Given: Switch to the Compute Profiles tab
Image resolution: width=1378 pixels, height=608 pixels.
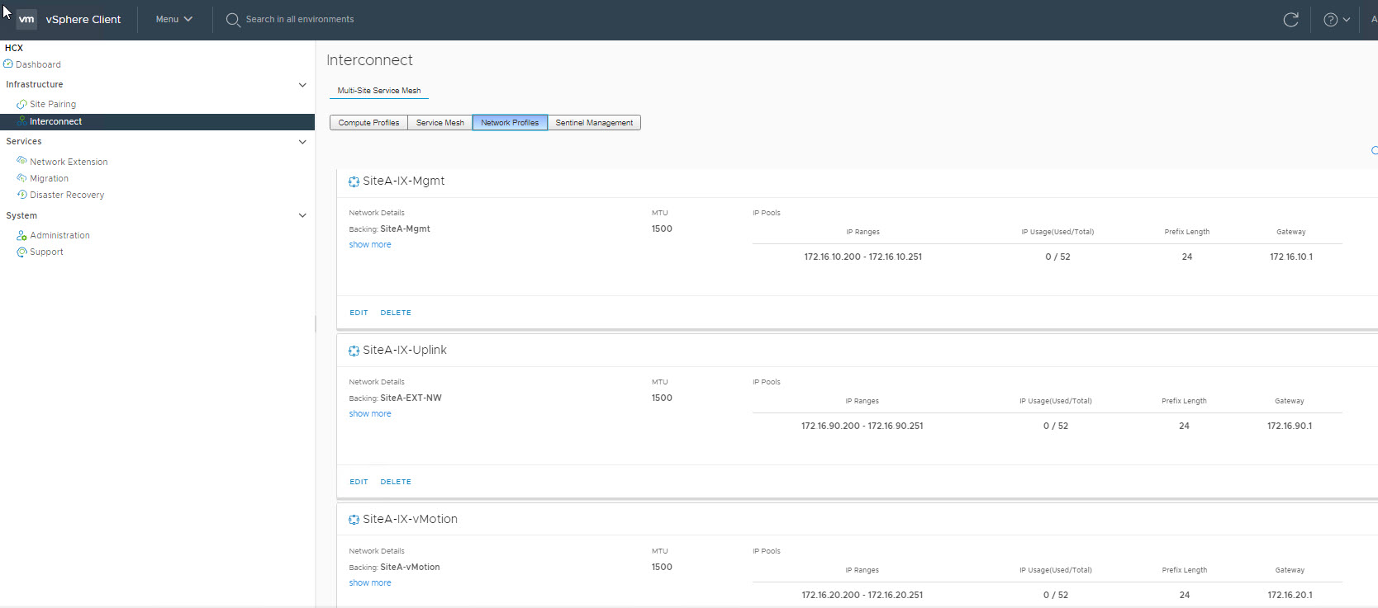Looking at the screenshot, I should [368, 123].
